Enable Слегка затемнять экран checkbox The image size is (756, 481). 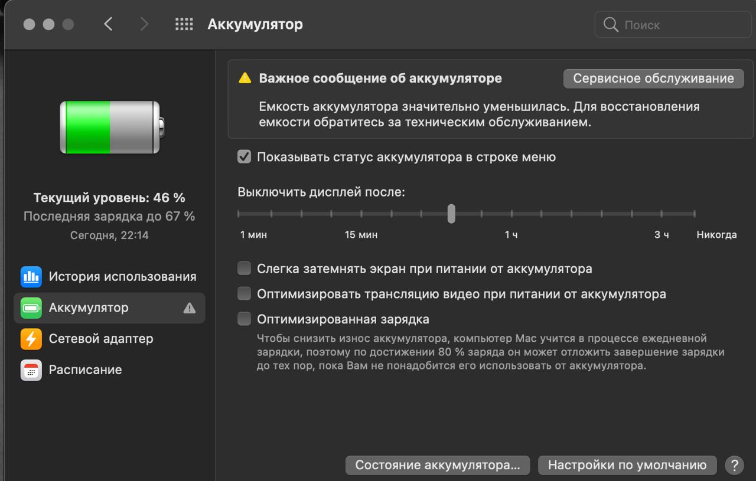[x=244, y=269]
